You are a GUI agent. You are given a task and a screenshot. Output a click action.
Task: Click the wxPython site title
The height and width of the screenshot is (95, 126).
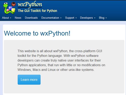[30, 5]
